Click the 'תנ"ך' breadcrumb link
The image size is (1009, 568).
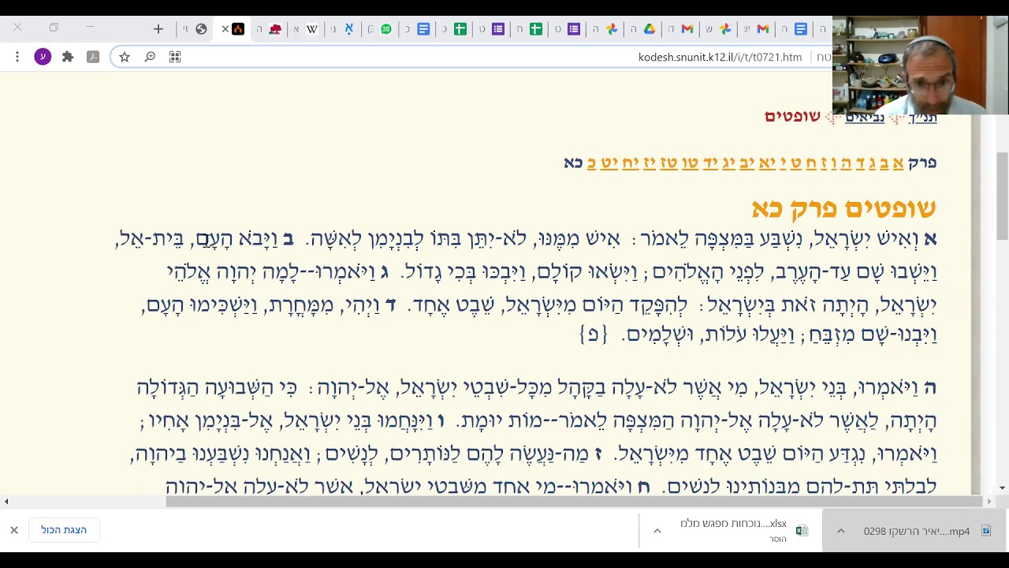click(922, 117)
